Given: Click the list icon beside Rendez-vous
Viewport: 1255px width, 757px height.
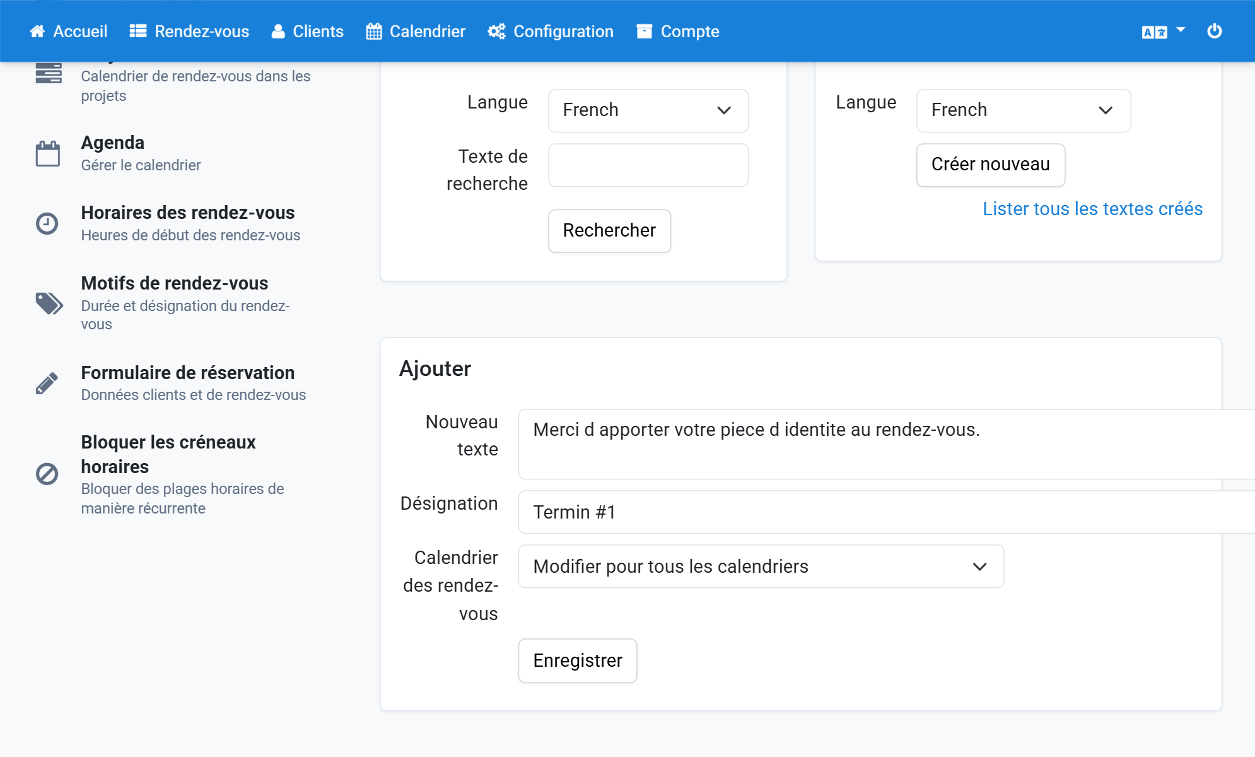Looking at the screenshot, I should (x=138, y=32).
